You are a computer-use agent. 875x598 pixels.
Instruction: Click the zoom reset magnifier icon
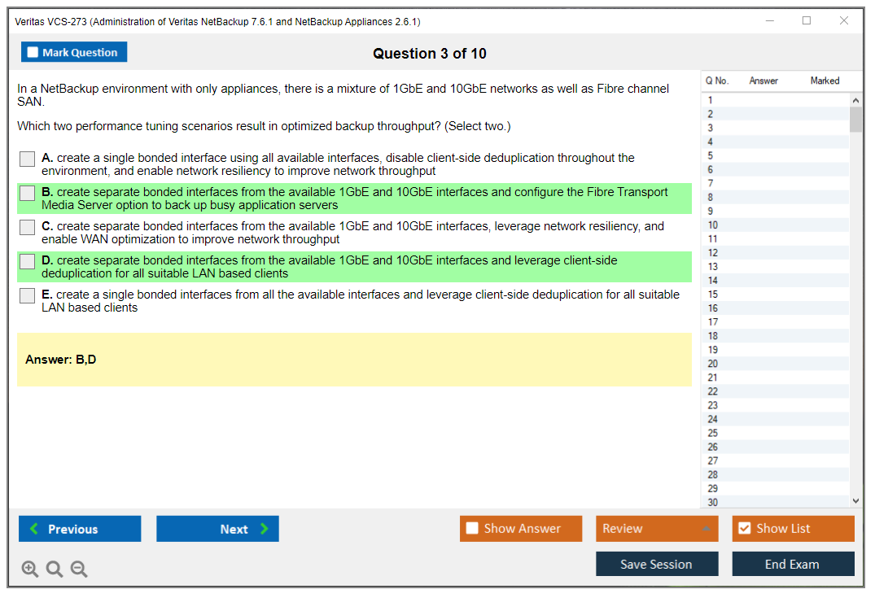pos(55,569)
